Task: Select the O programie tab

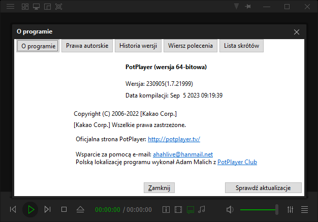Action: click(x=38, y=46)
